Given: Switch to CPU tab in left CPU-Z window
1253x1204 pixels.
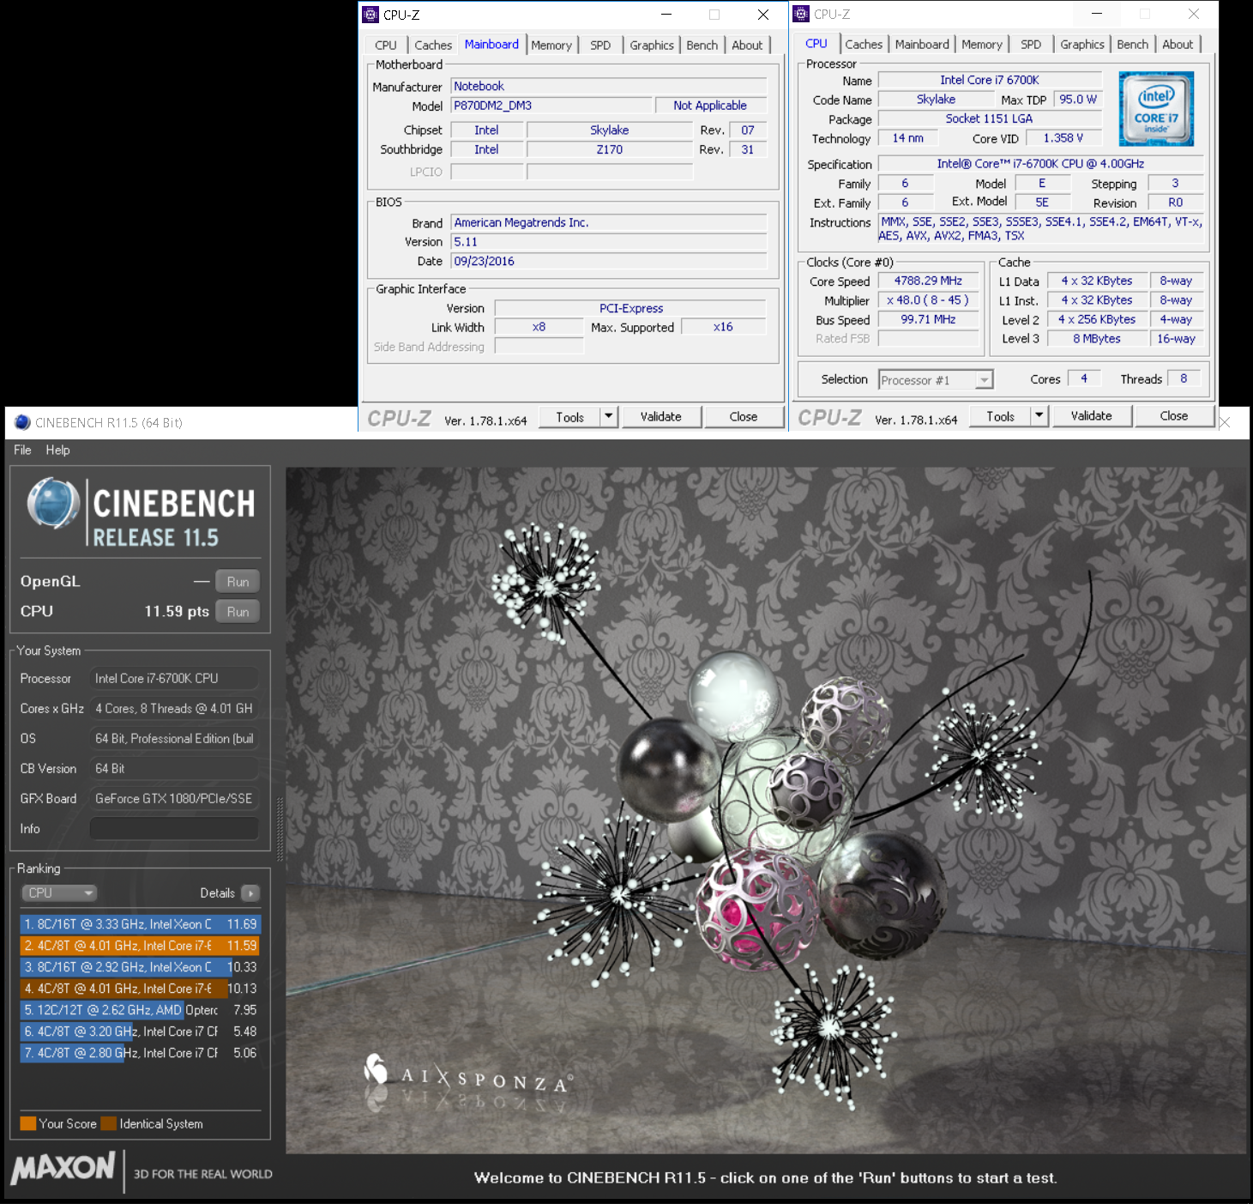Looking at the screenshot, I should click(x=386, y=45).
